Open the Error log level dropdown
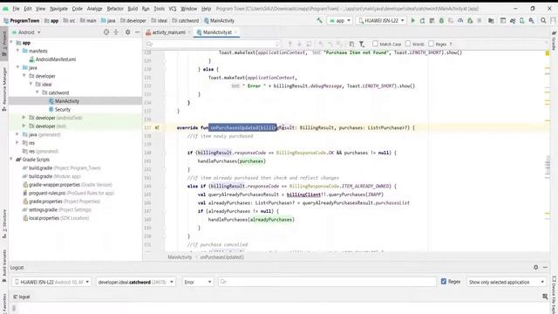 198,282
